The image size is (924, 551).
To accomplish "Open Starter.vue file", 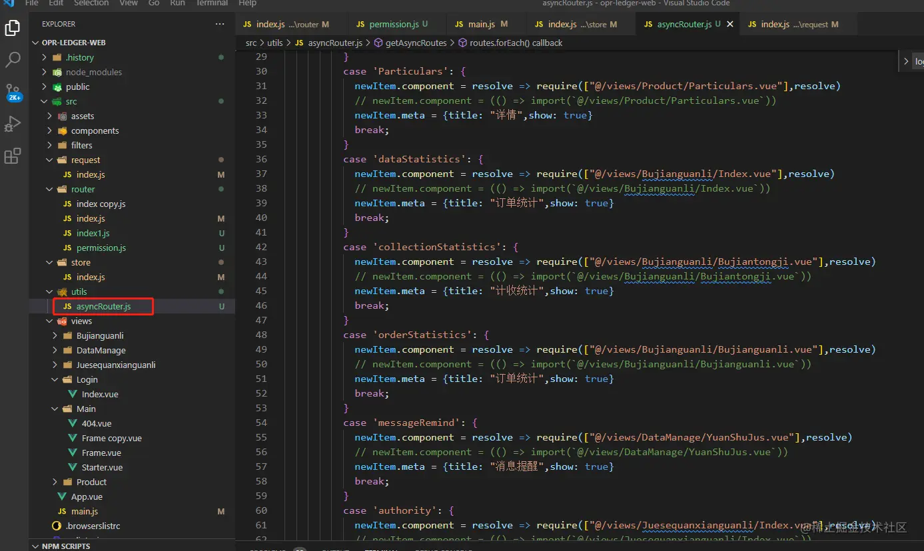I will click(132, 467).
